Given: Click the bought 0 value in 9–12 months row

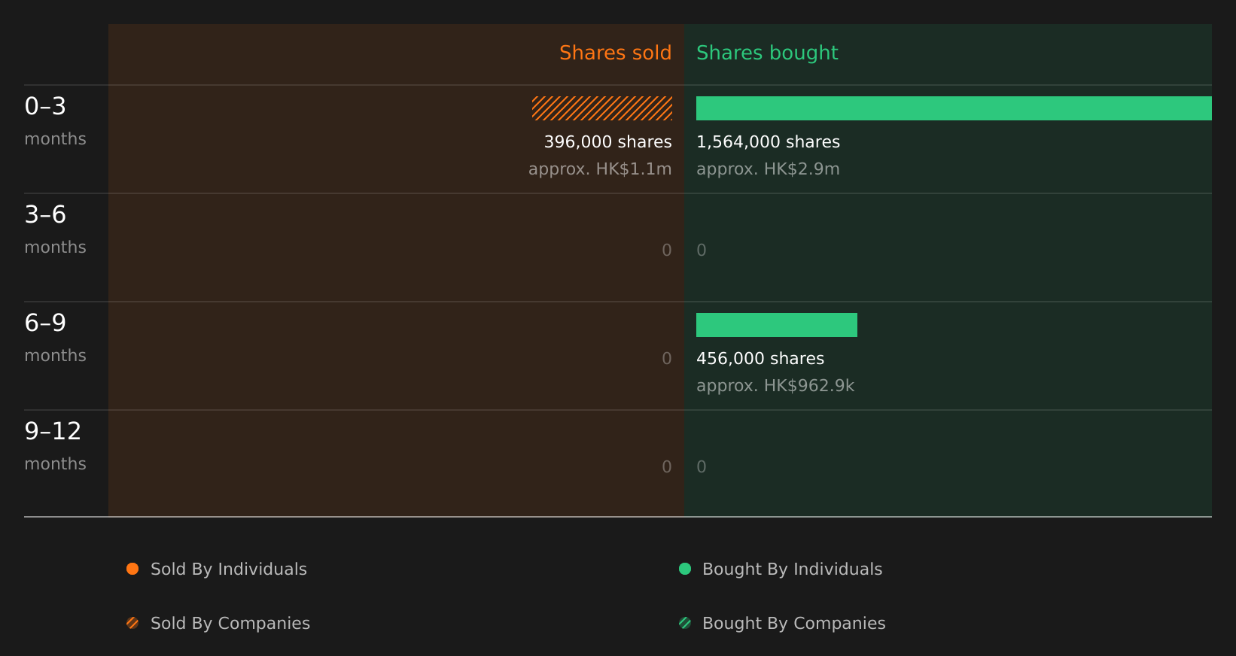Looking at the screenshot, I should click(x=702, y=467).
